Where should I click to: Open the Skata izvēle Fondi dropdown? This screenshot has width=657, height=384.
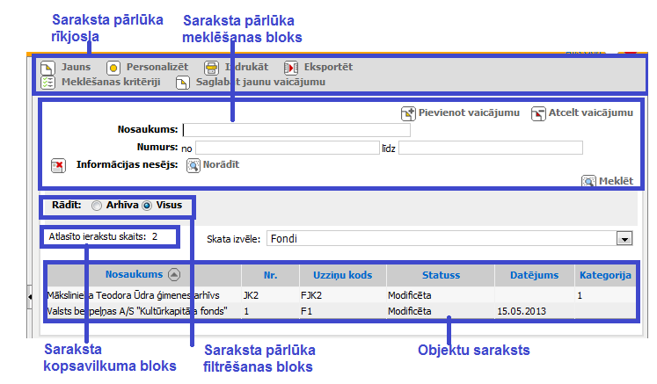click(x=624, y=238)
